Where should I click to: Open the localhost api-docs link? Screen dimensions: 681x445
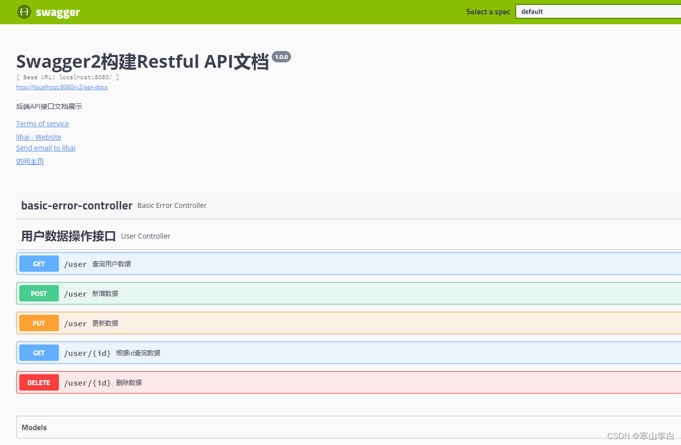(62, 87)
